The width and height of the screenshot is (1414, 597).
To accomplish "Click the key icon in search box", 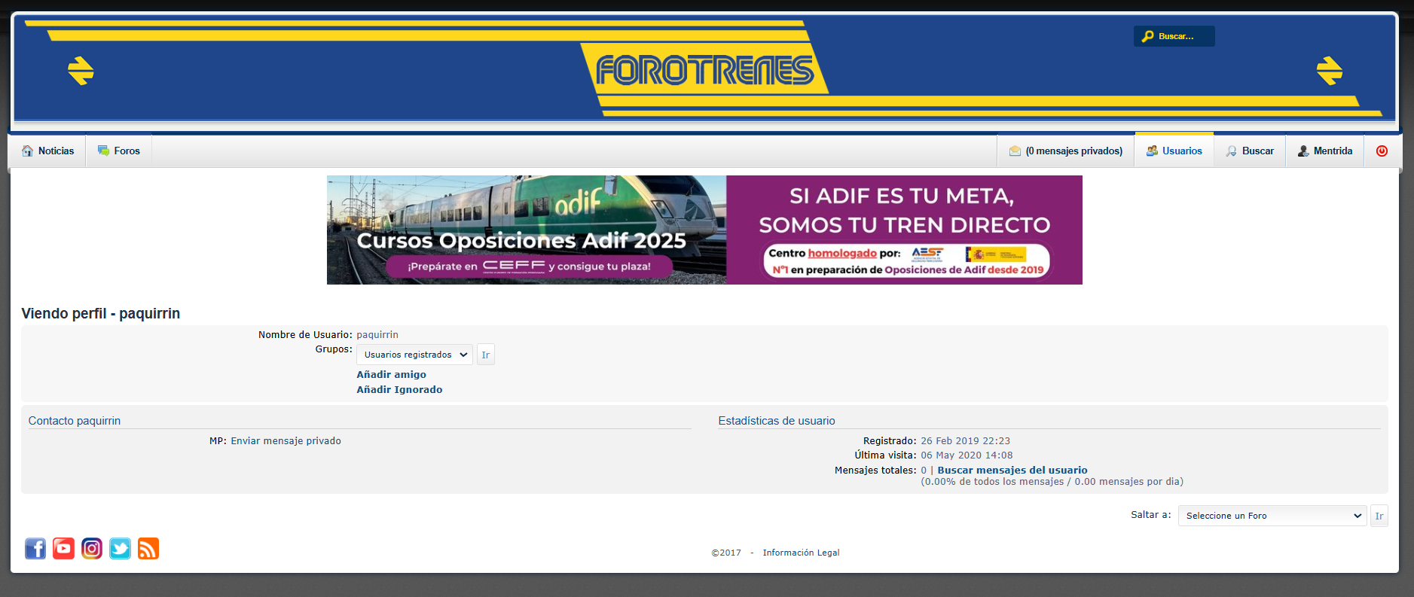I will point(1147,36).
